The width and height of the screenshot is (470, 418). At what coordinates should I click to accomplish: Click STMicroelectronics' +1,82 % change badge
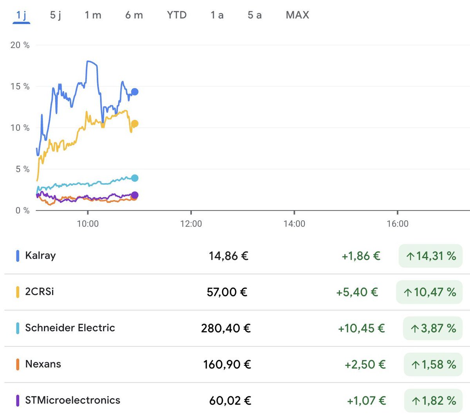433,400
